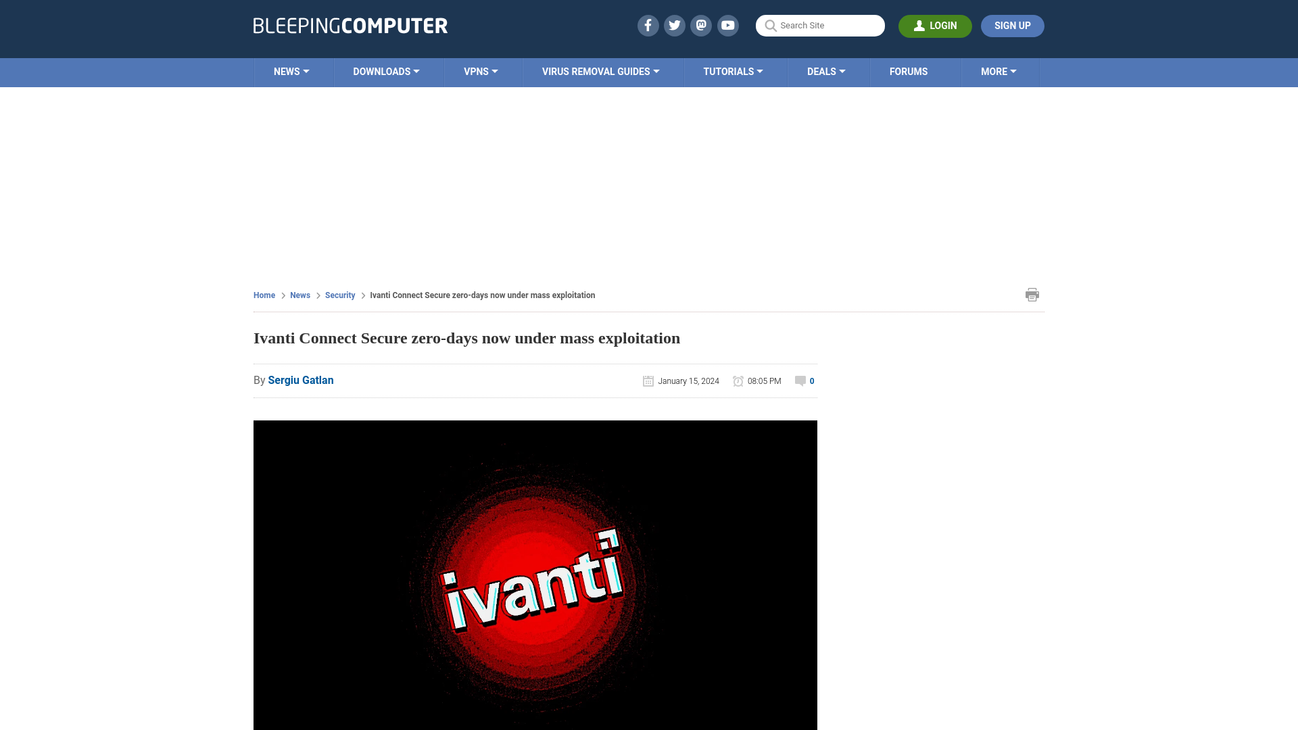Viewport: 1298px width, 730px height.
Task: Expand the MORE navigation dropdown
Action: coord(998,71)
